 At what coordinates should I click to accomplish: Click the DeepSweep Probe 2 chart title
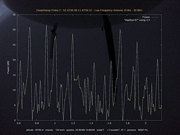[x=89, y=10]
